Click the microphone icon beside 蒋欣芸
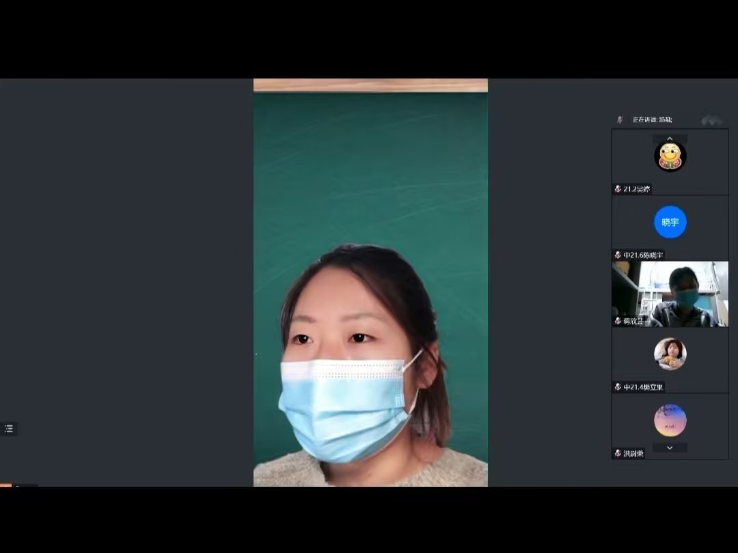 [x=618, y=321]
